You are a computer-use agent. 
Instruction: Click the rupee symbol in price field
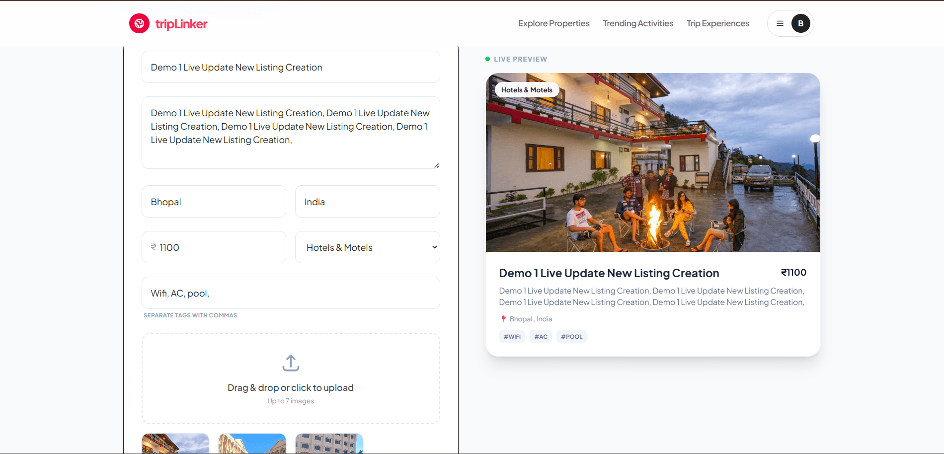154,247
